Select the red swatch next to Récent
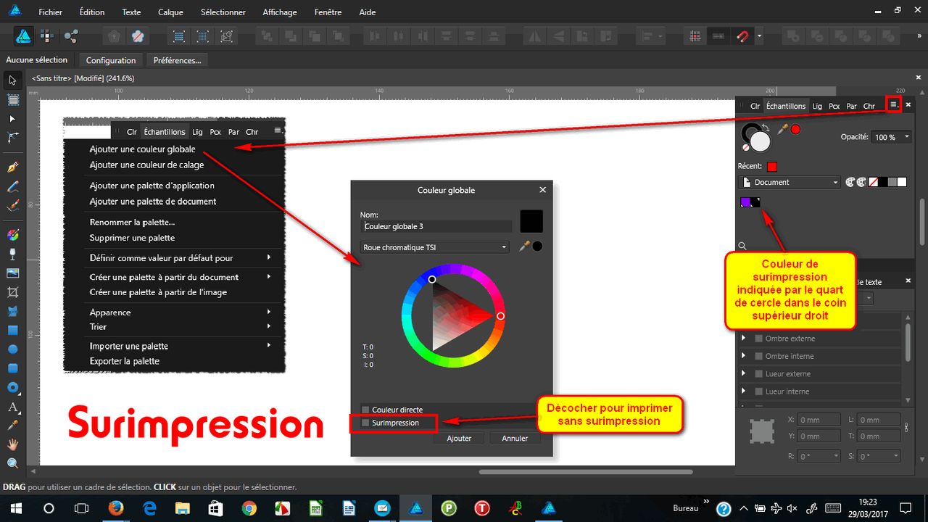 [773, 166]
